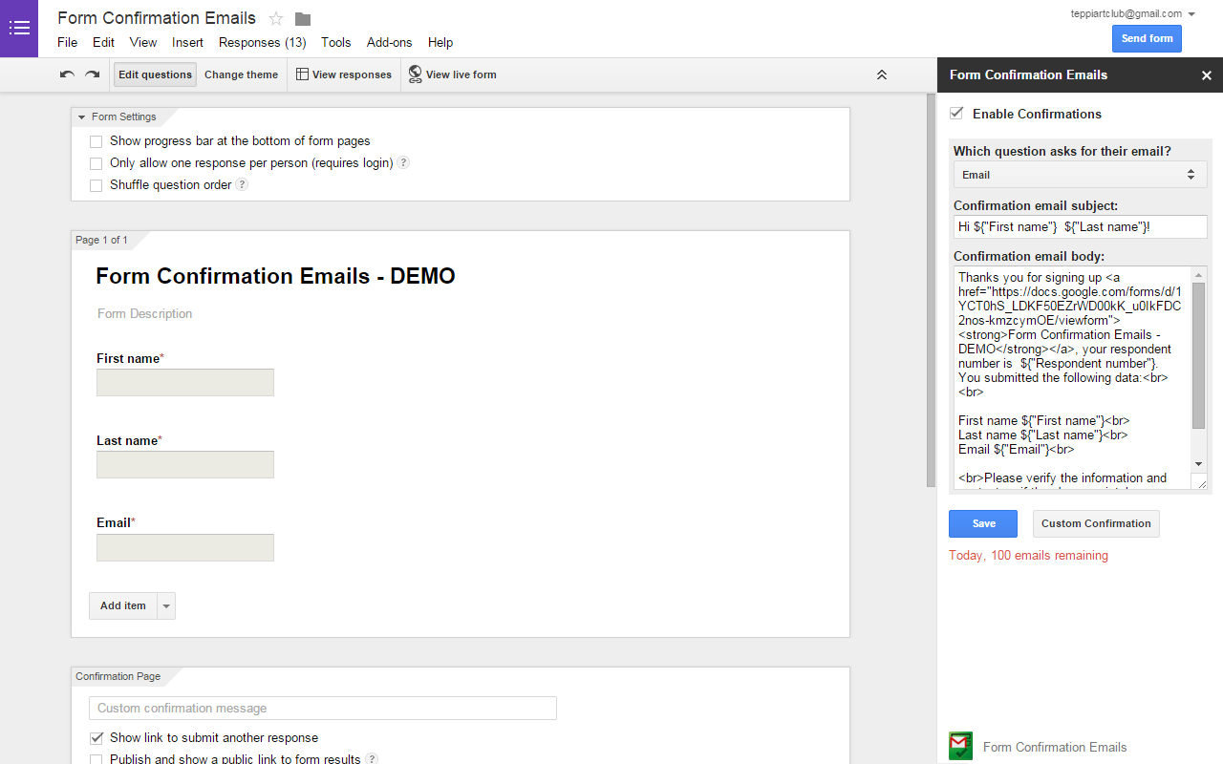The image size is (1223, 764).
Task: Open the Tools menu
Action: (336, 42)
